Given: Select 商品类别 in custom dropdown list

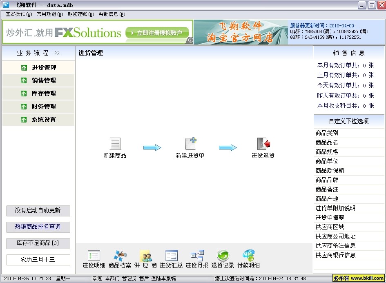Looking at the screenshot, I should [349, 133].
